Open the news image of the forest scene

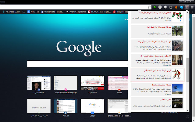(177, 45)
